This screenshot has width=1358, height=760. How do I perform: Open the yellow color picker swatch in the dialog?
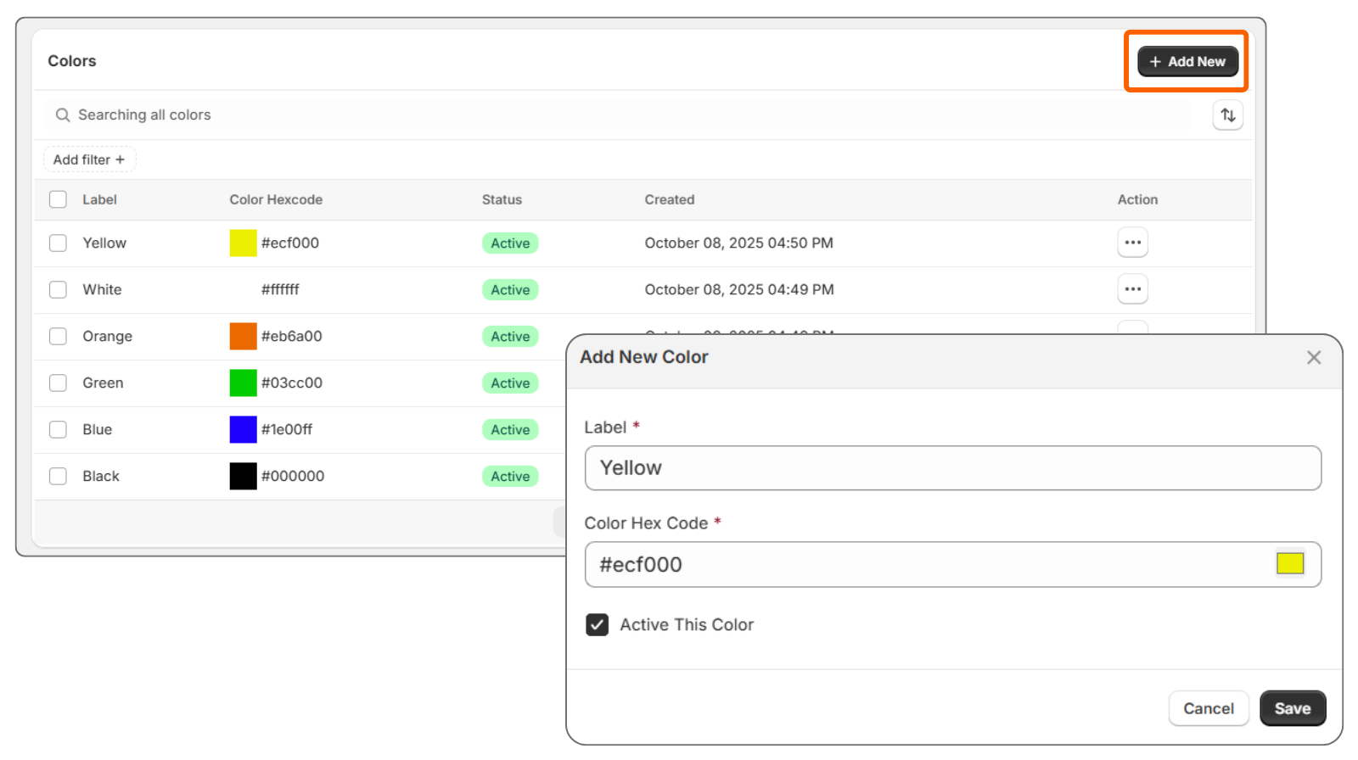1289,563
